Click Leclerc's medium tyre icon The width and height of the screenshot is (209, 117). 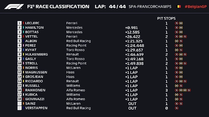[181, 23]
